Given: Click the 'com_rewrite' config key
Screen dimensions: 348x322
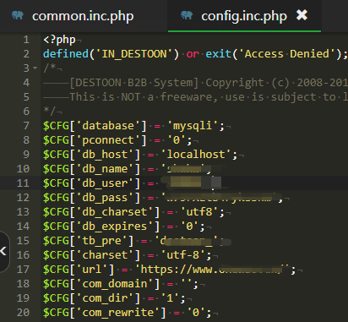Looking at the screenshot, I should (x=117, y=313).
